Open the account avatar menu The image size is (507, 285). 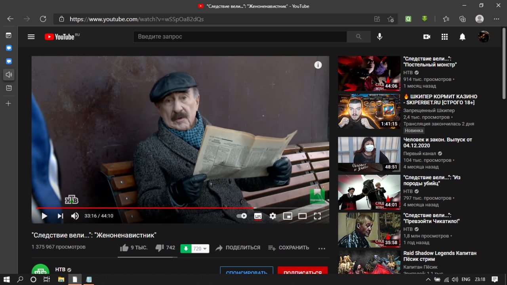click(x=484, y=36)
